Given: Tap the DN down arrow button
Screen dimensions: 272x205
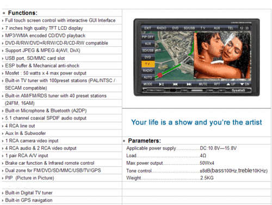Looking at the screenshot, I should [245, 84].
